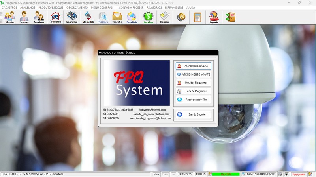
Task: Open the PRODUTO/ESTOQUE menu
Action: pos(51,7)
